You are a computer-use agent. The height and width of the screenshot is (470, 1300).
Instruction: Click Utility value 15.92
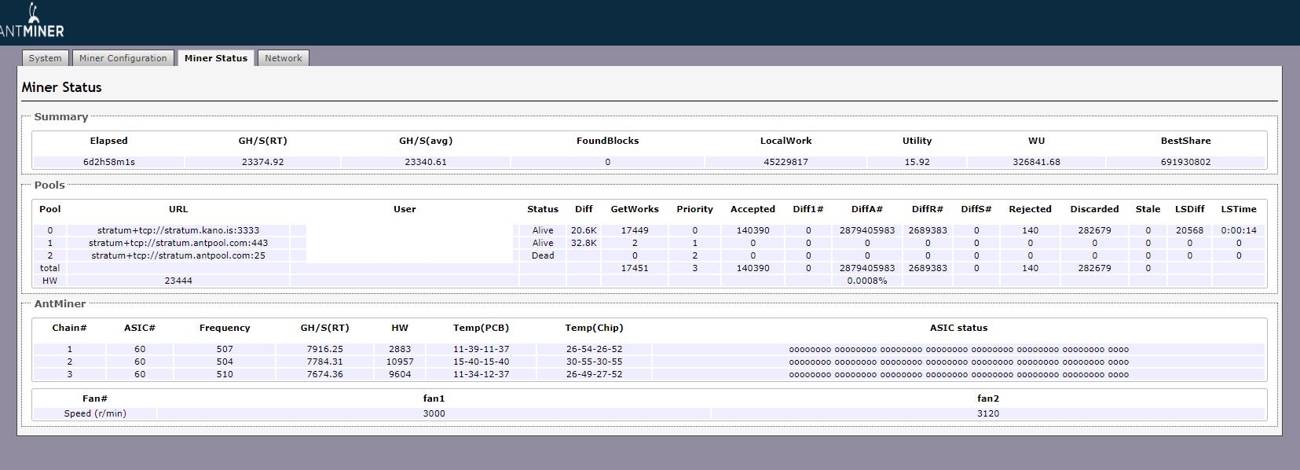coord(917,162)
